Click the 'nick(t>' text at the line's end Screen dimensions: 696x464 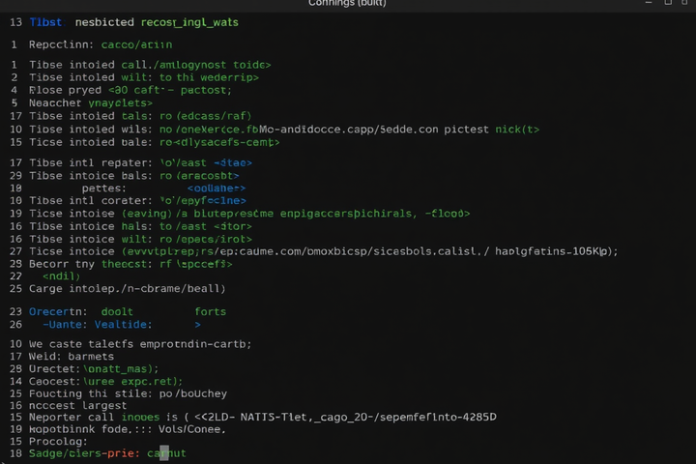517,130
